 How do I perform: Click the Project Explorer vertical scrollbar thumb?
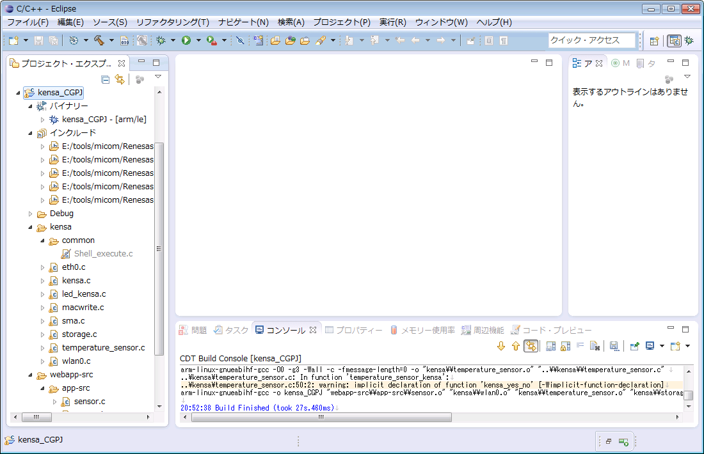click(159, 249)
